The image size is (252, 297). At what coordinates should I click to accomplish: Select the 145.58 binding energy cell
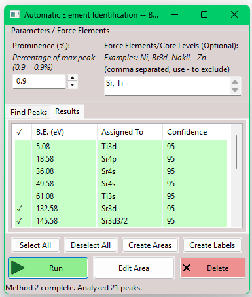click(x=64, y=221)
